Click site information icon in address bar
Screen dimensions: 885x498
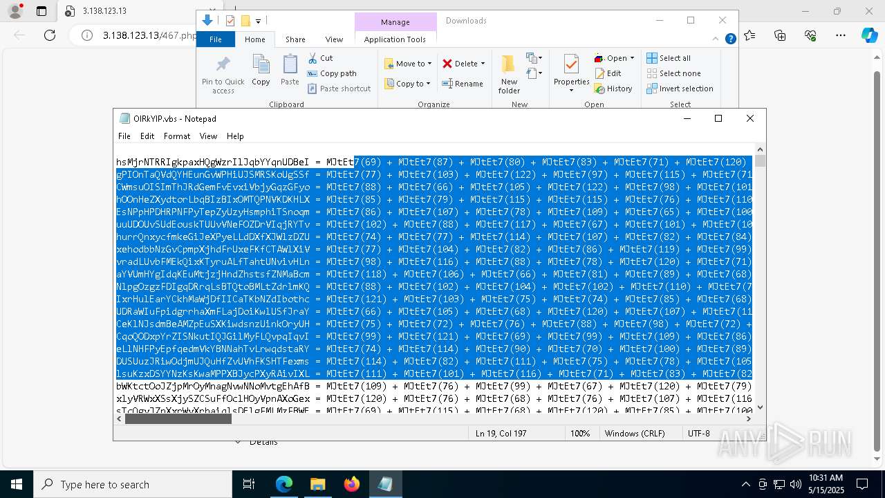coord(87,35)
